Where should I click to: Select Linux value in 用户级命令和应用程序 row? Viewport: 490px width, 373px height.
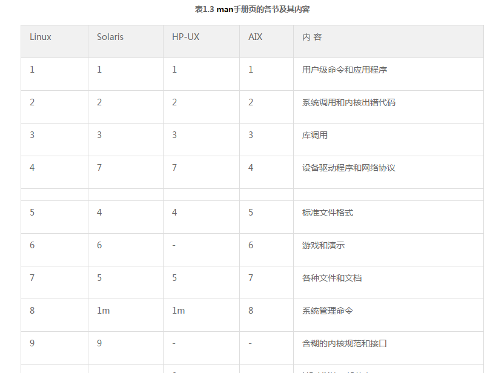tap(32, 70)
